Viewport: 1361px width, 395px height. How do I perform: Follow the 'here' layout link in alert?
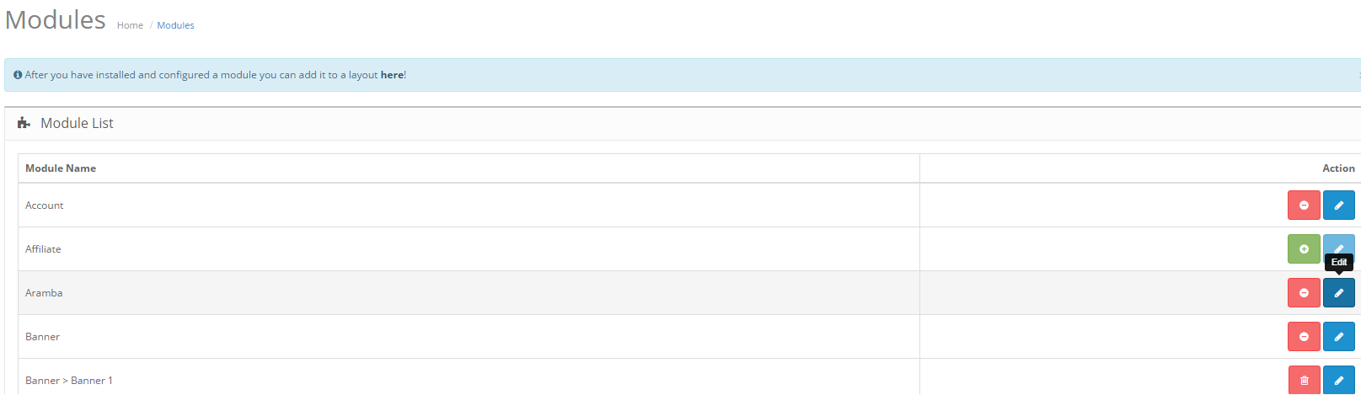392,75
